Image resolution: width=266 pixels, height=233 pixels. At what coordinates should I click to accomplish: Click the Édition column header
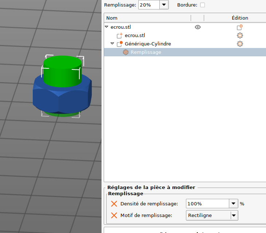(x=240, y=18)
